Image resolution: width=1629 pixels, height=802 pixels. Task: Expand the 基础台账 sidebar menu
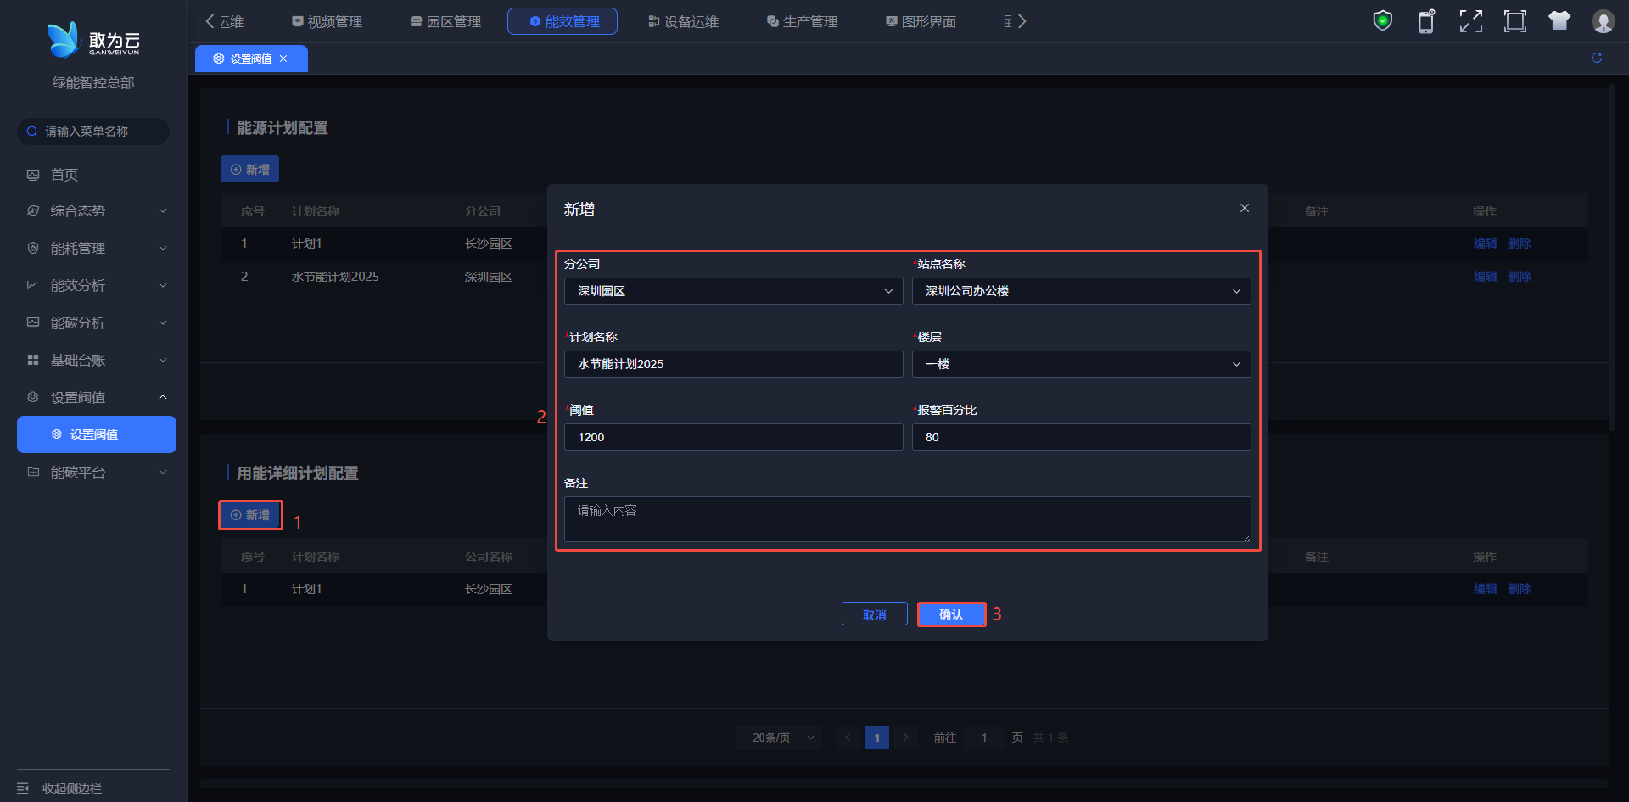coord(163,360)
